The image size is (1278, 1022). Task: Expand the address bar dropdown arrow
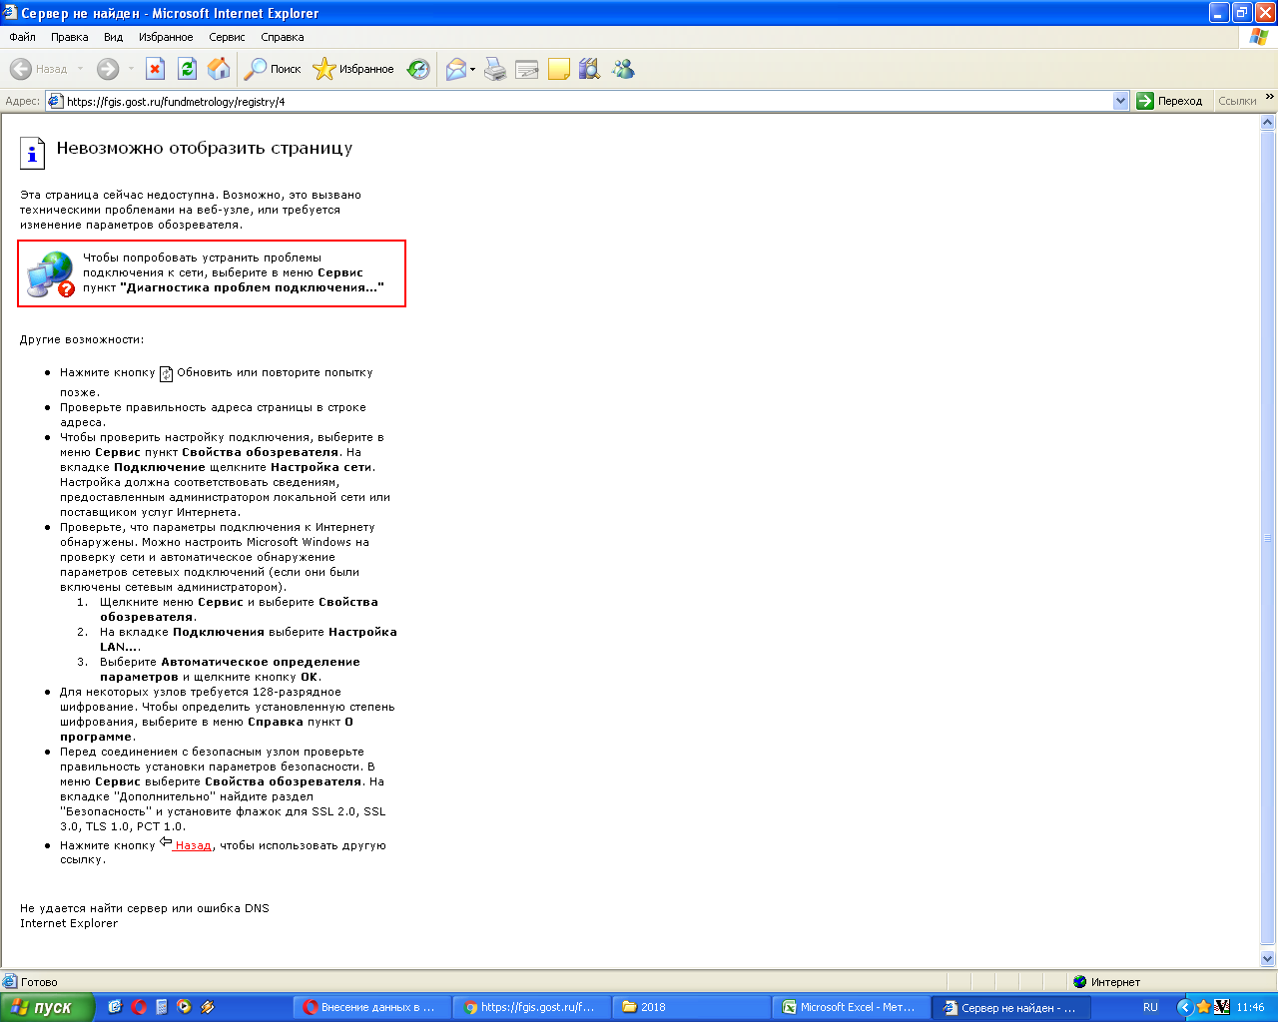coord(1120,101)
